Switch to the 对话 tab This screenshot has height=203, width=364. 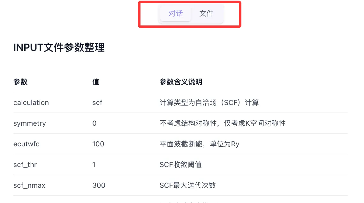176,13
